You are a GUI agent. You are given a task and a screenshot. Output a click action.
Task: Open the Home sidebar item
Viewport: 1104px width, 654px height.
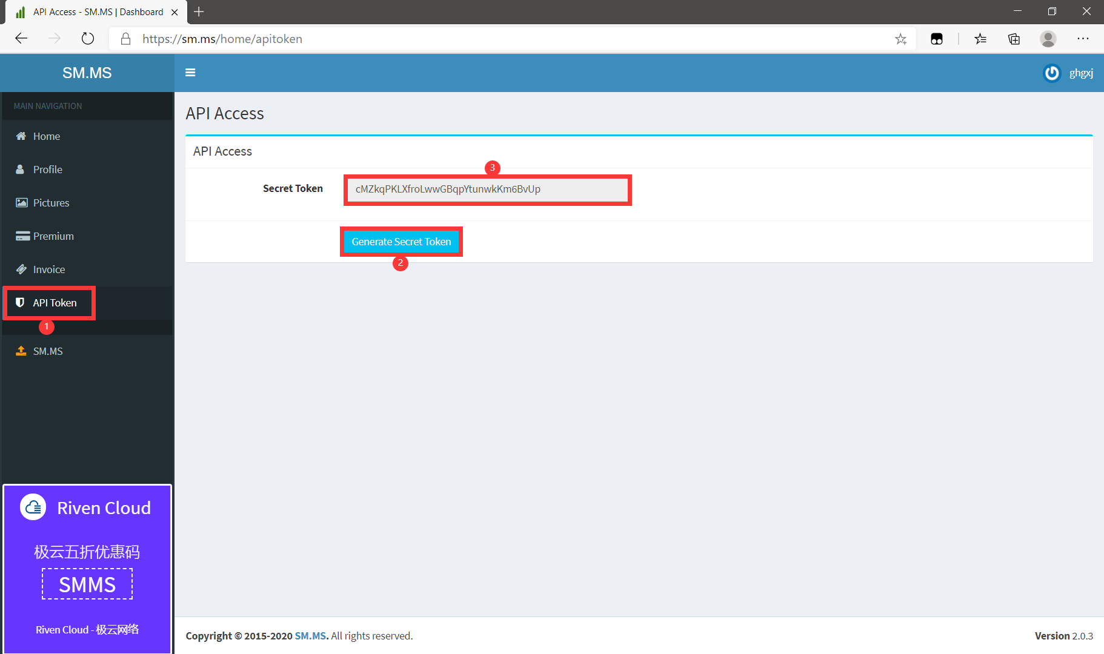pyautogui.click(x=87, y=136)
